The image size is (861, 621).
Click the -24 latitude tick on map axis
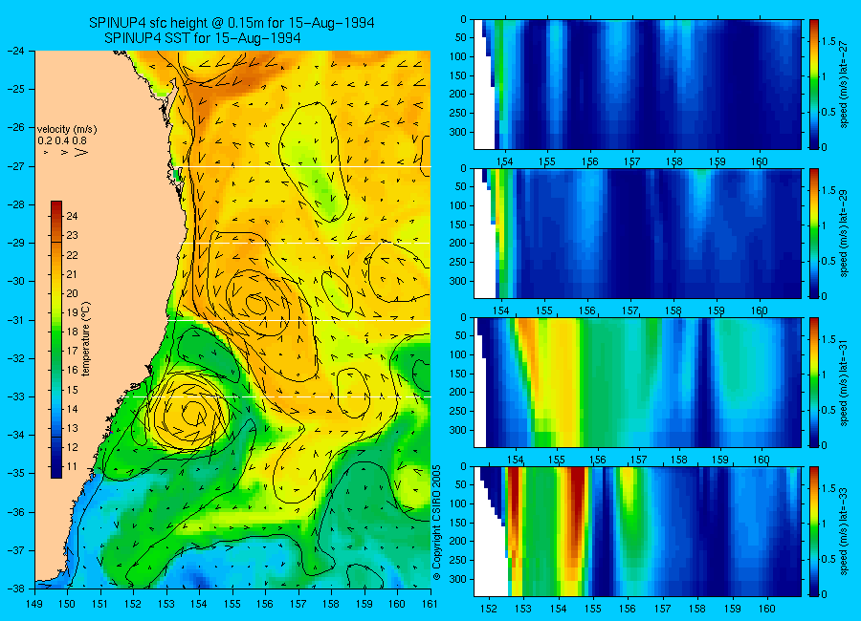17,51
